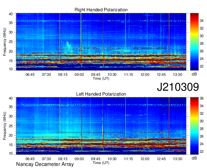207x168 pixels.
Task: Click the 30 value on the top color bar
Action: tap(202, 36)
